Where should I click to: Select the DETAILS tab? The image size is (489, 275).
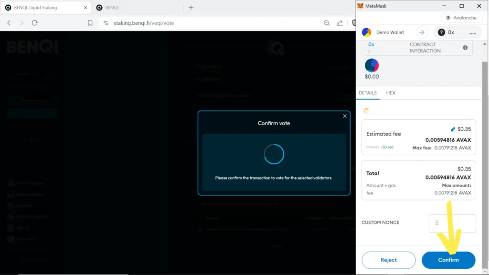coord(368,93)
